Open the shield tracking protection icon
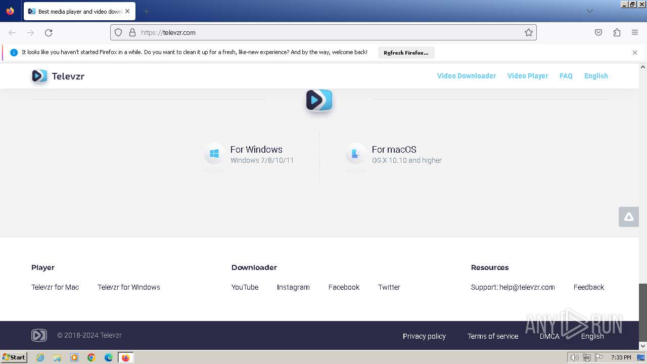The image size is (647, 364). (x=118, y=32)
